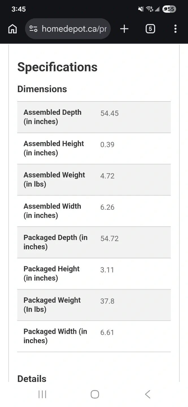
Task: Open a new tab with plus icon
Action: point(124,29)
